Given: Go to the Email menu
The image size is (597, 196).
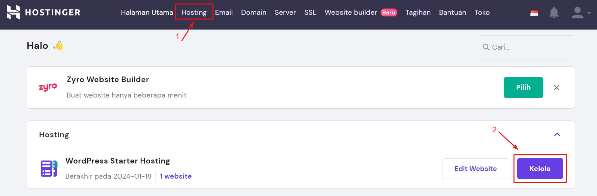Looking at the screenshot, I should (224, 12).
